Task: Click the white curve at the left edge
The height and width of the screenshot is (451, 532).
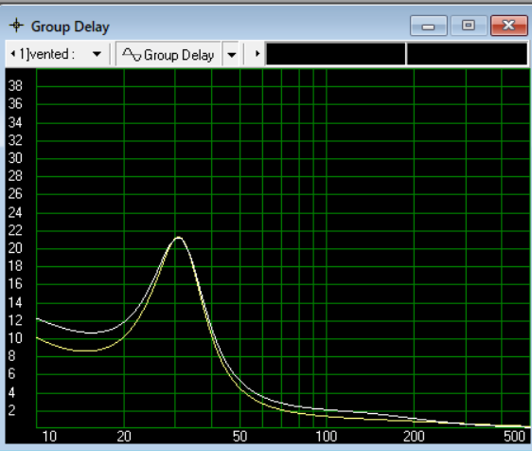Action: point(38,319)
